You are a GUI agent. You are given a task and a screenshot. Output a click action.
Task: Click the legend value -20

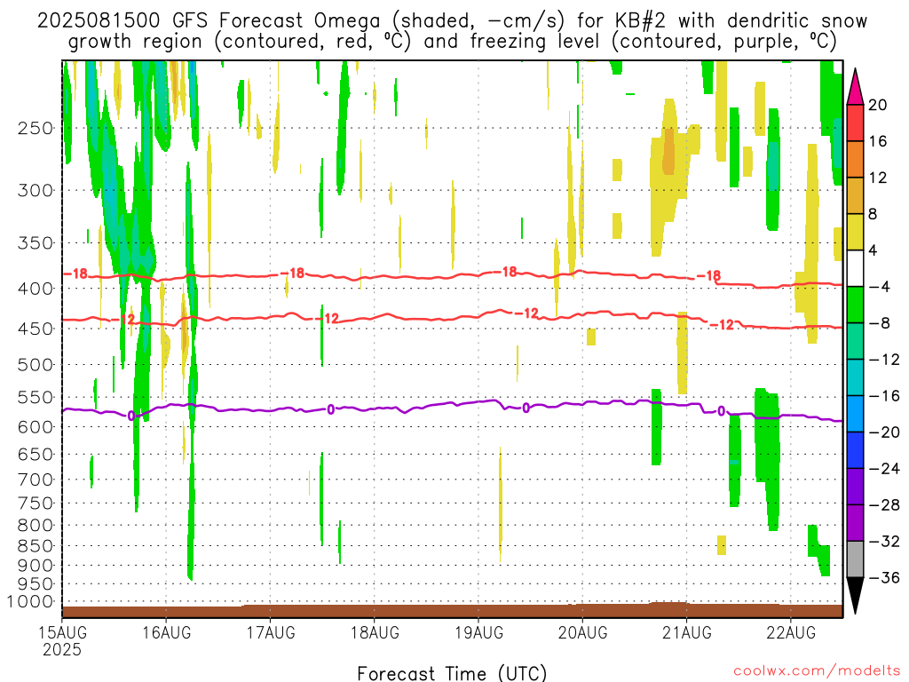884,432
